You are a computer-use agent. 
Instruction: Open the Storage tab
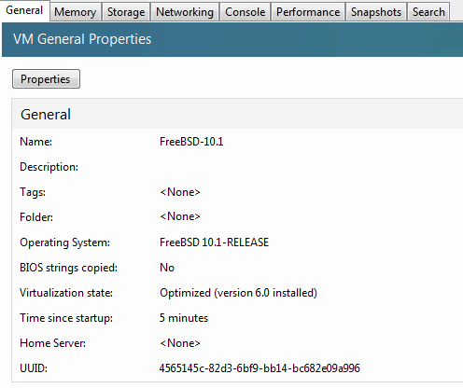tap(126, 12)
